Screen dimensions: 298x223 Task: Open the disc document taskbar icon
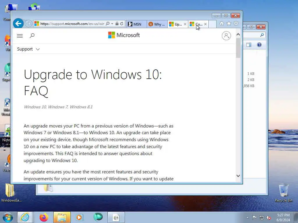(116, 217)
